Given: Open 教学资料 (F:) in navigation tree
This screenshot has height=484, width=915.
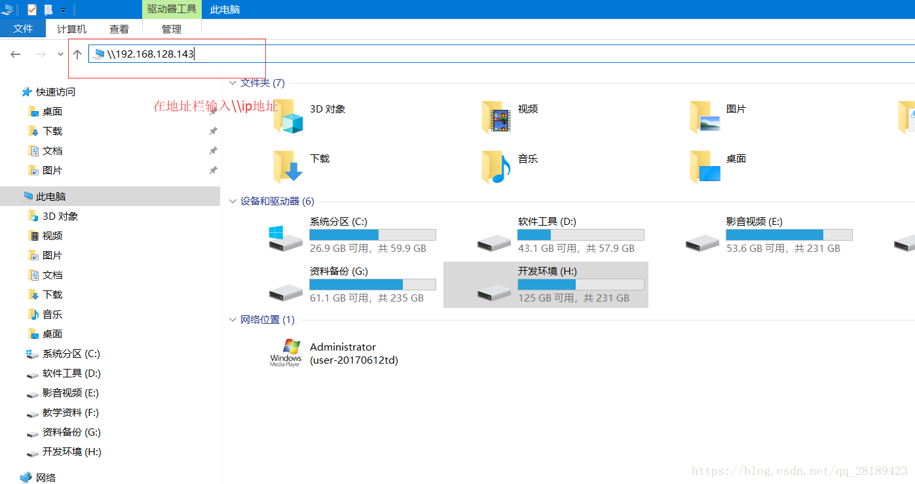Looking at the screenshot, I should (x=70, y=412).
